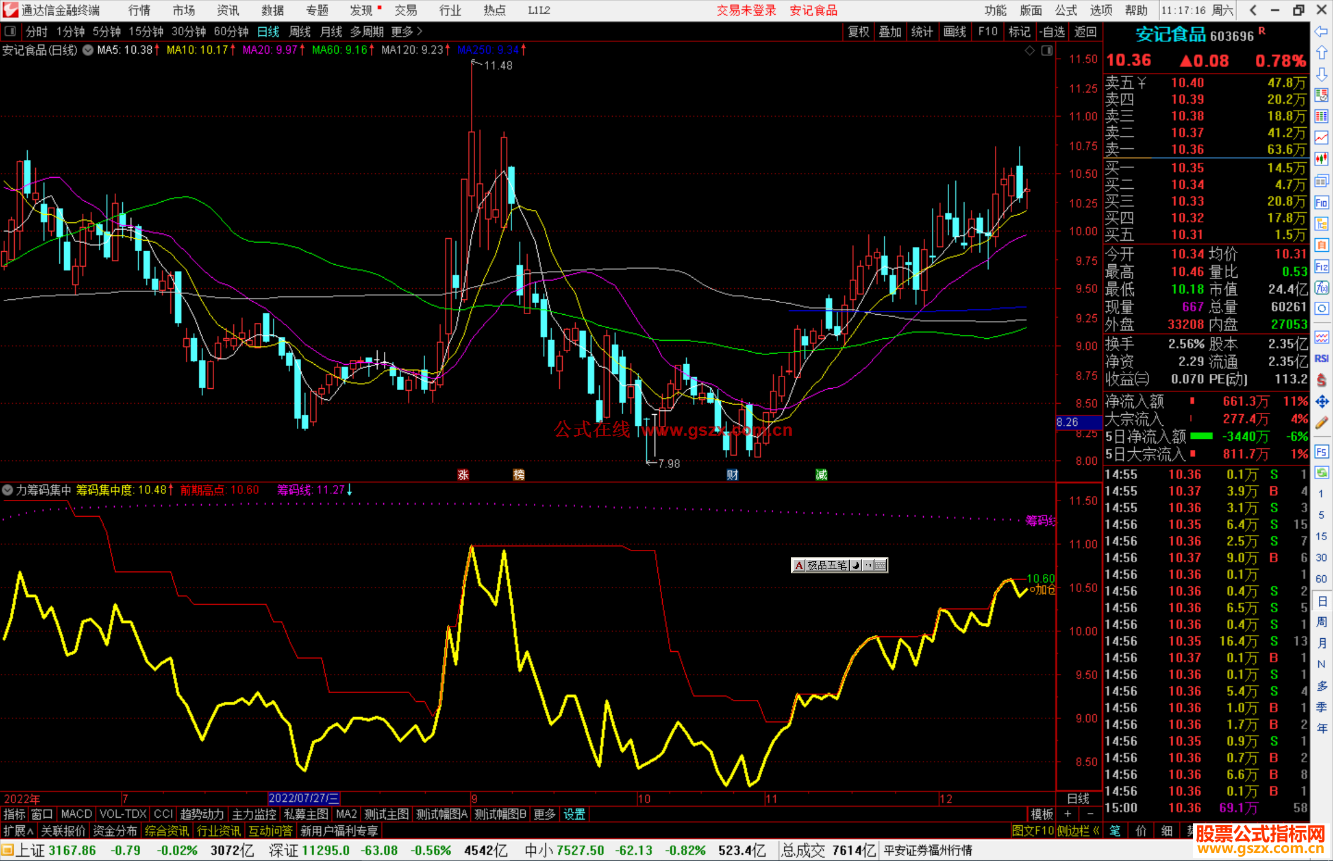Click the 画线 drawing button
Screen dimensions: 1333x861
954,31
